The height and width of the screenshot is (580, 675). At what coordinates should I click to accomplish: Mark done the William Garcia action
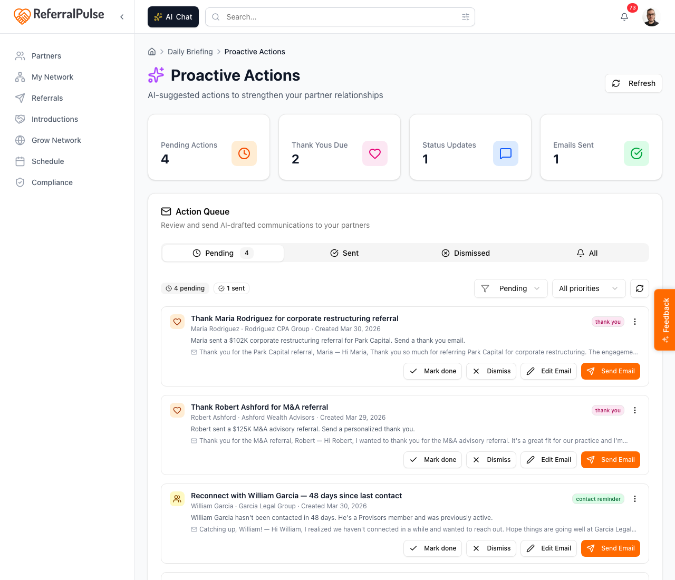pyautogui.click(x=433, y=548)
